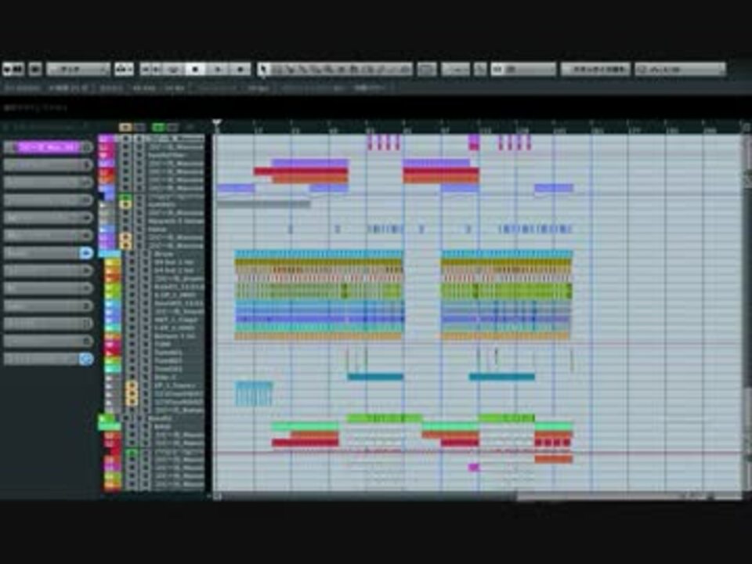The image size is (752, 564).
Task: Collapse the cyan Drums folder icon
Action: 110,254
